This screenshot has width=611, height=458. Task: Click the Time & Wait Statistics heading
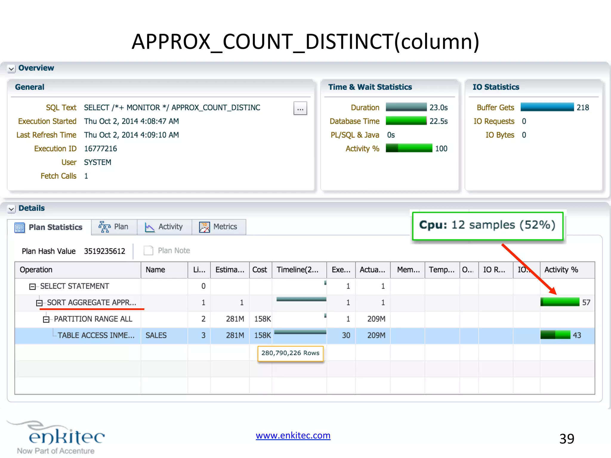pyautogui.click(x=370, y=87)
